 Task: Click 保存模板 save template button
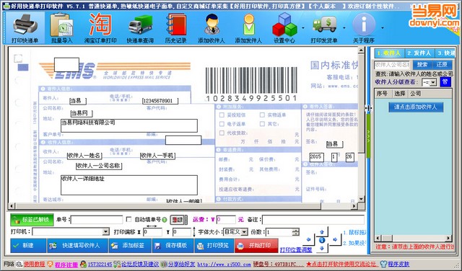(173, 245)
